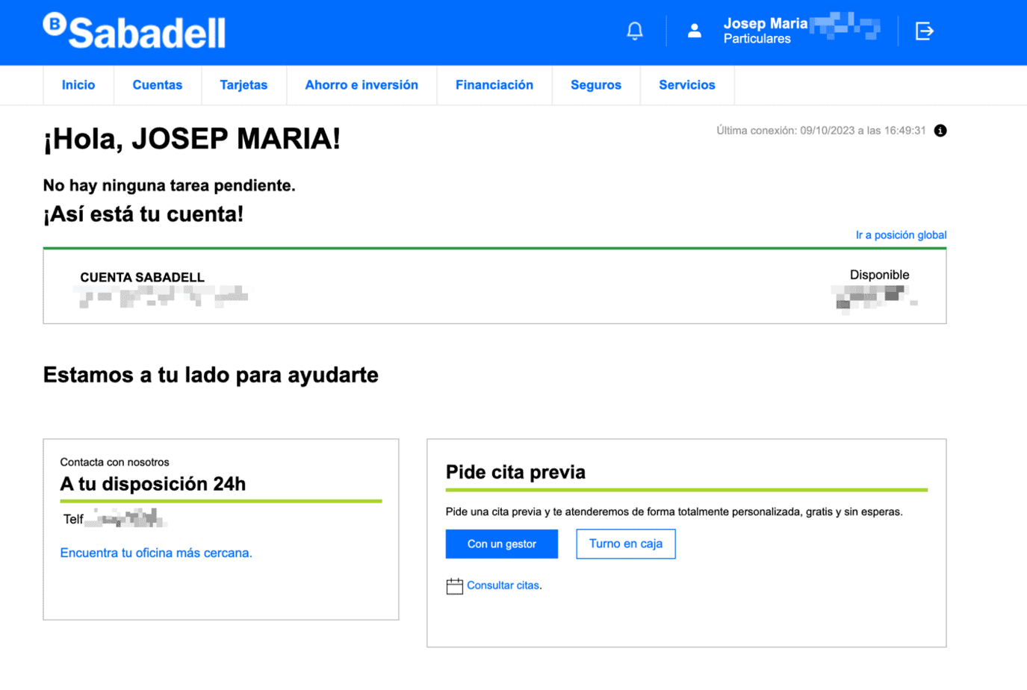
Task: Click the last connection info icon
Action: click(x=940, y=131)
